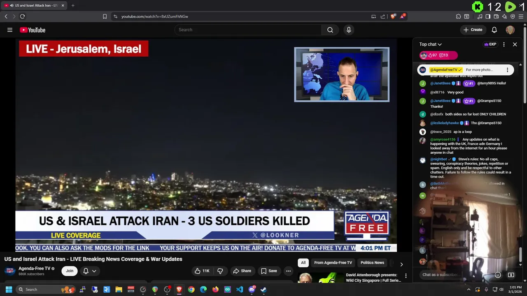
Task: Show the browser sidebar panel
Action: 488,16
